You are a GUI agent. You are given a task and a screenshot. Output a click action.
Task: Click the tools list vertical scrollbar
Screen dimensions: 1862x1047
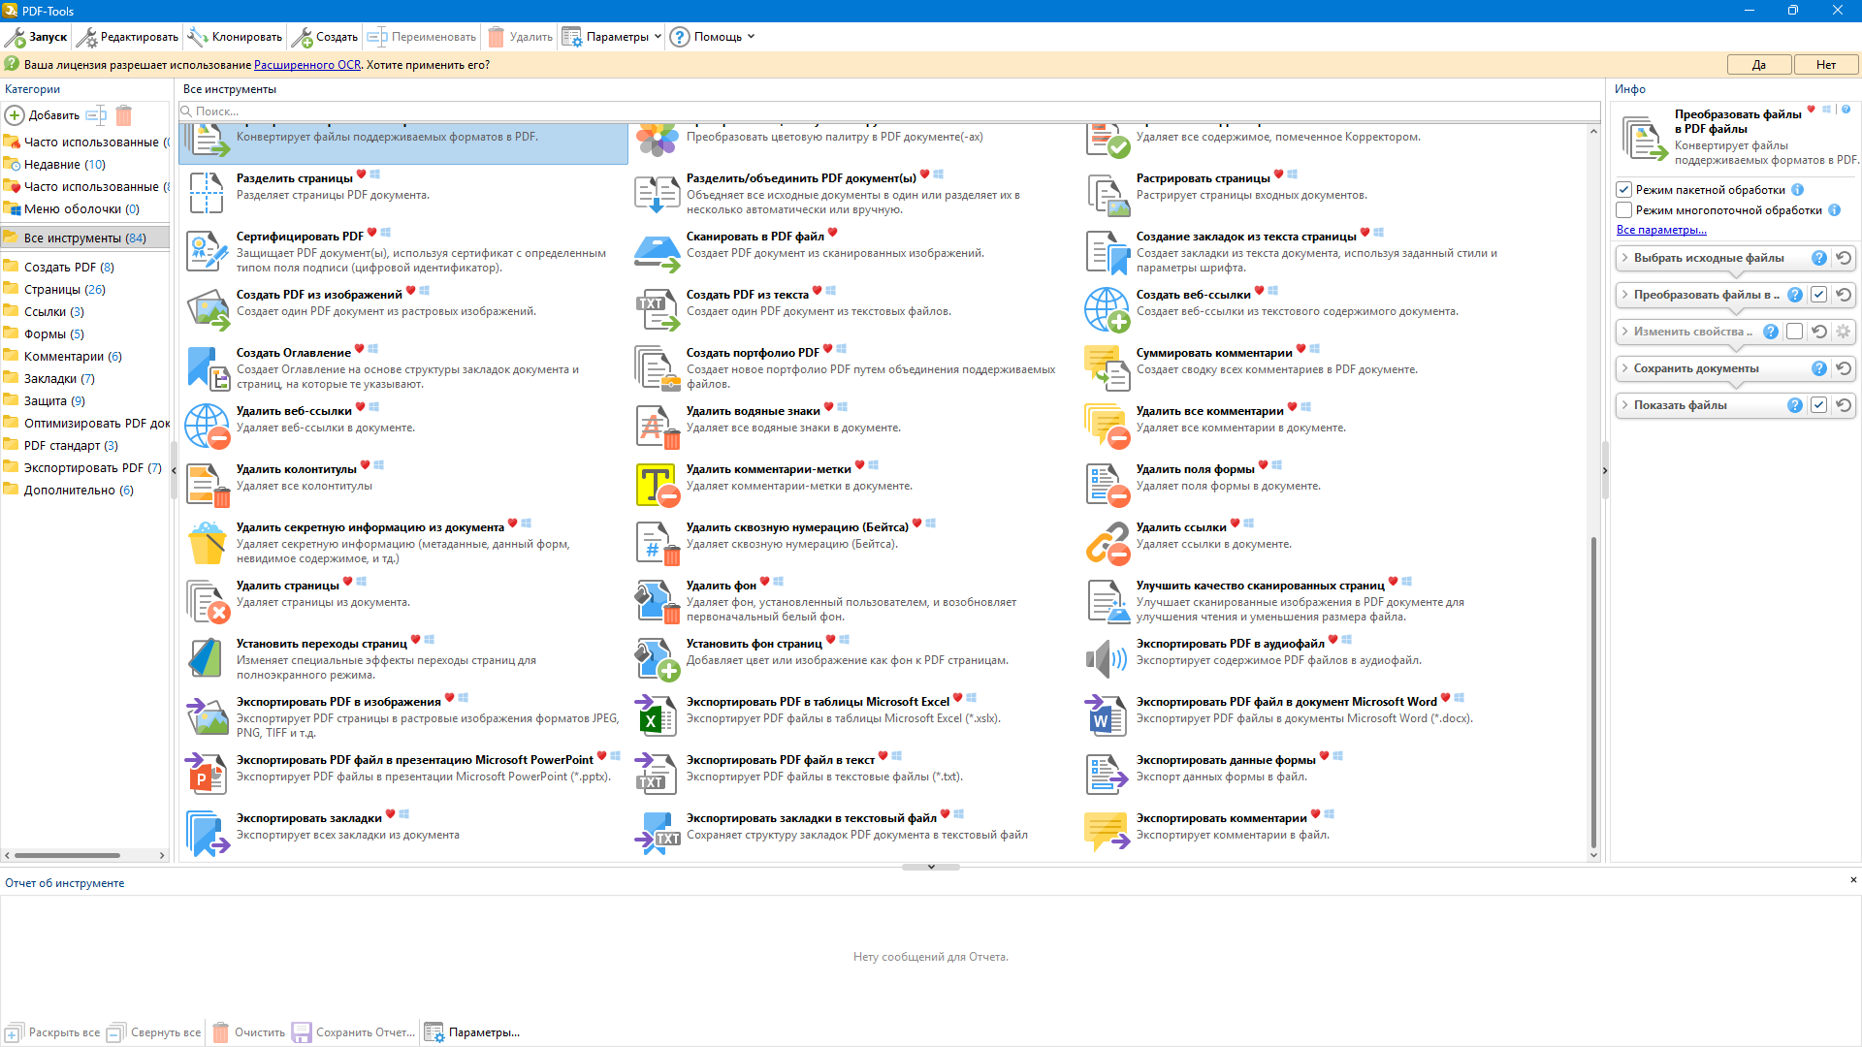click(x=1593, y=693)
